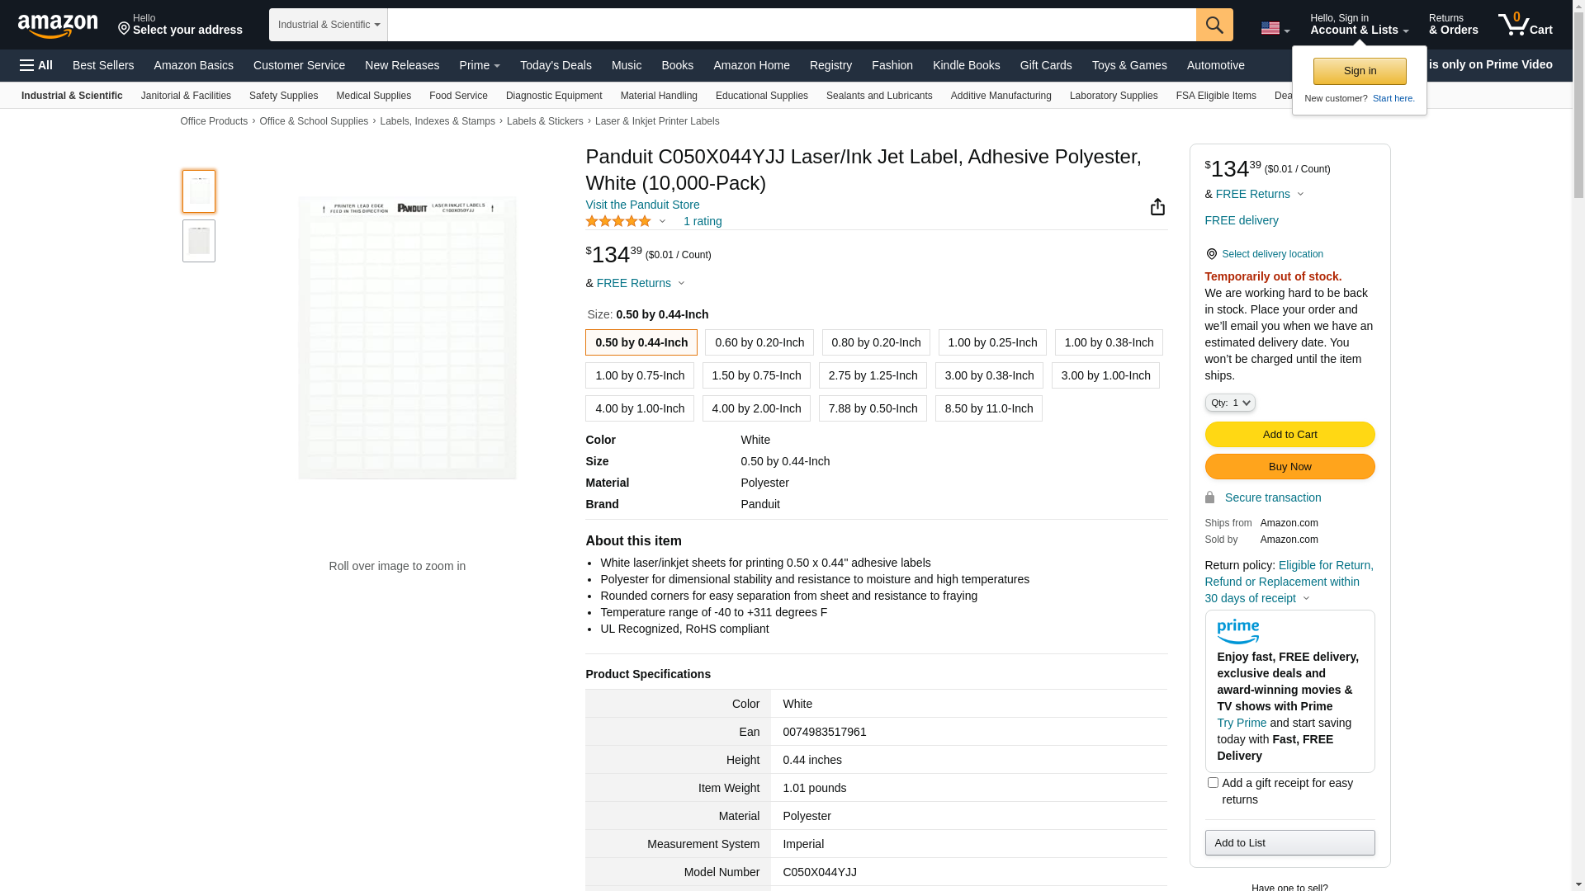Click the search magnifier button
Screen dimensions: 1585x891
click(x=1214, y=25)
